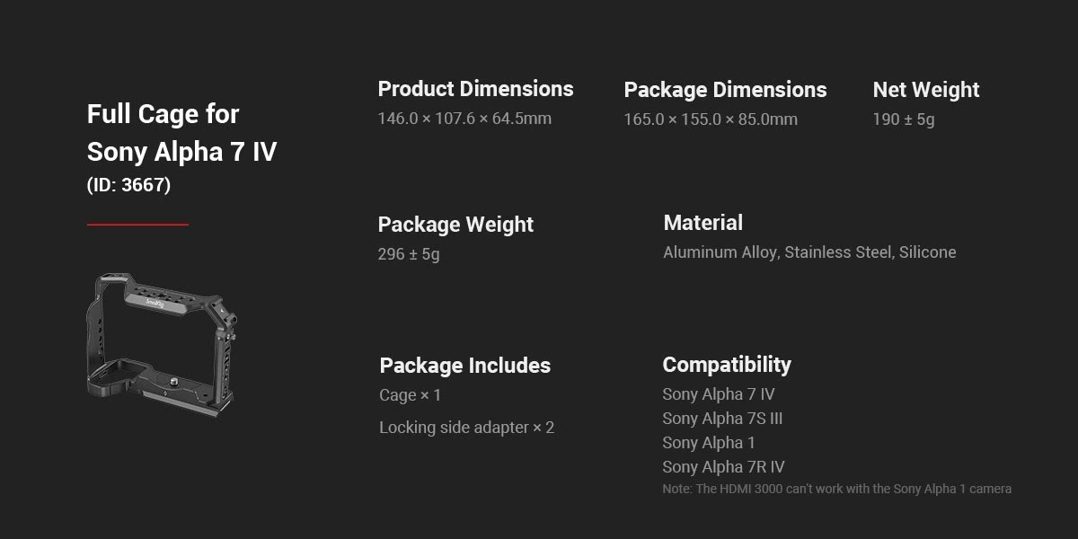
Task: Click the red divider line under the ID
Action: tap(137, 225)
